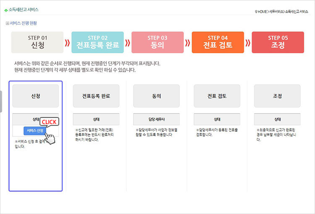Click the 전표등록 완료 gray card header

pyautogui.click(x=96, y=96)
